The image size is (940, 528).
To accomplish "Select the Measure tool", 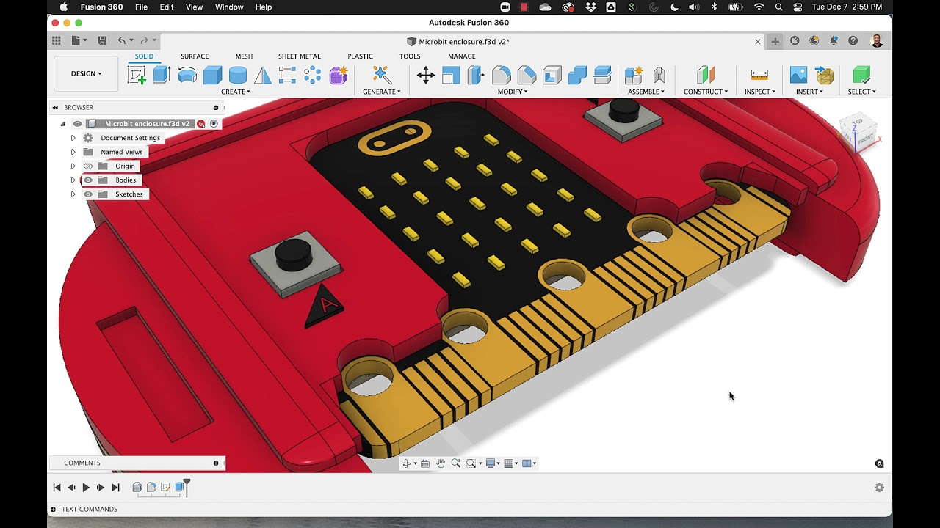I will [x=759, y=75].
